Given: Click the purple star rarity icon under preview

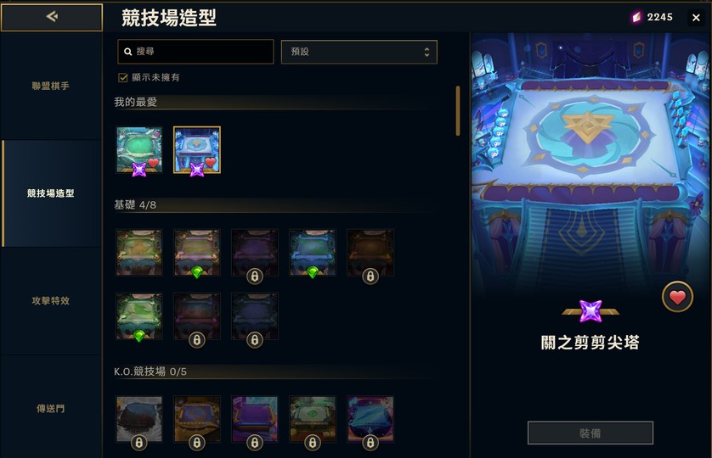Looking at the screenshot, I should click(591, 311).
